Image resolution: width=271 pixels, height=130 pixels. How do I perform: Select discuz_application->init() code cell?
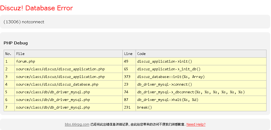(x=201, y=61)
